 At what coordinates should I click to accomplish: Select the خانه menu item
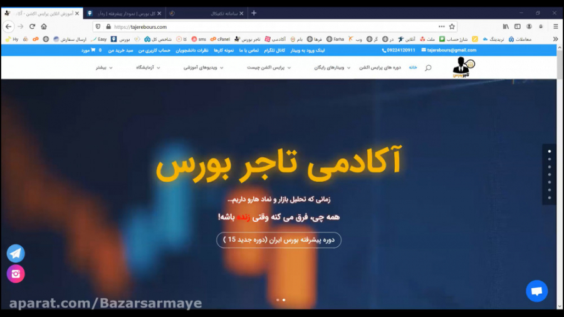pos(413,68)
